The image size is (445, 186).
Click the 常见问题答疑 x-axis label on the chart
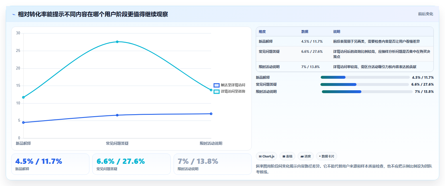pyautogui.click(x=117, y=143)
